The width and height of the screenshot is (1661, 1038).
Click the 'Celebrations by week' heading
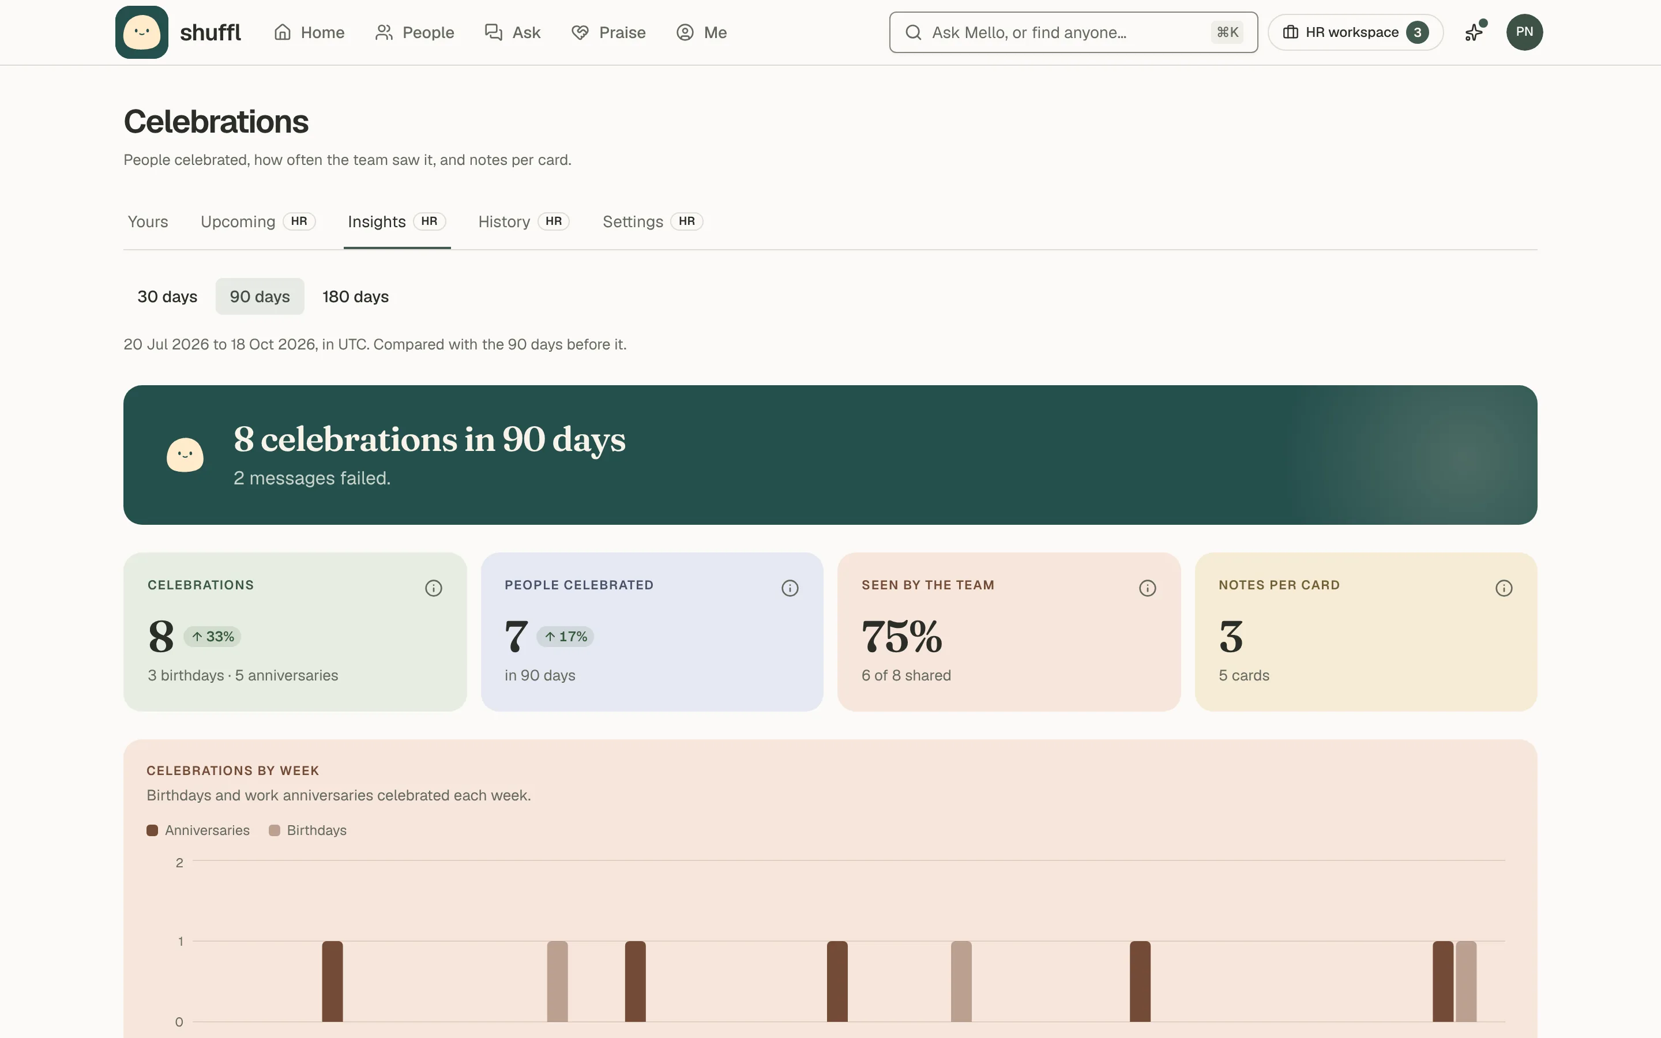[232, 771]
